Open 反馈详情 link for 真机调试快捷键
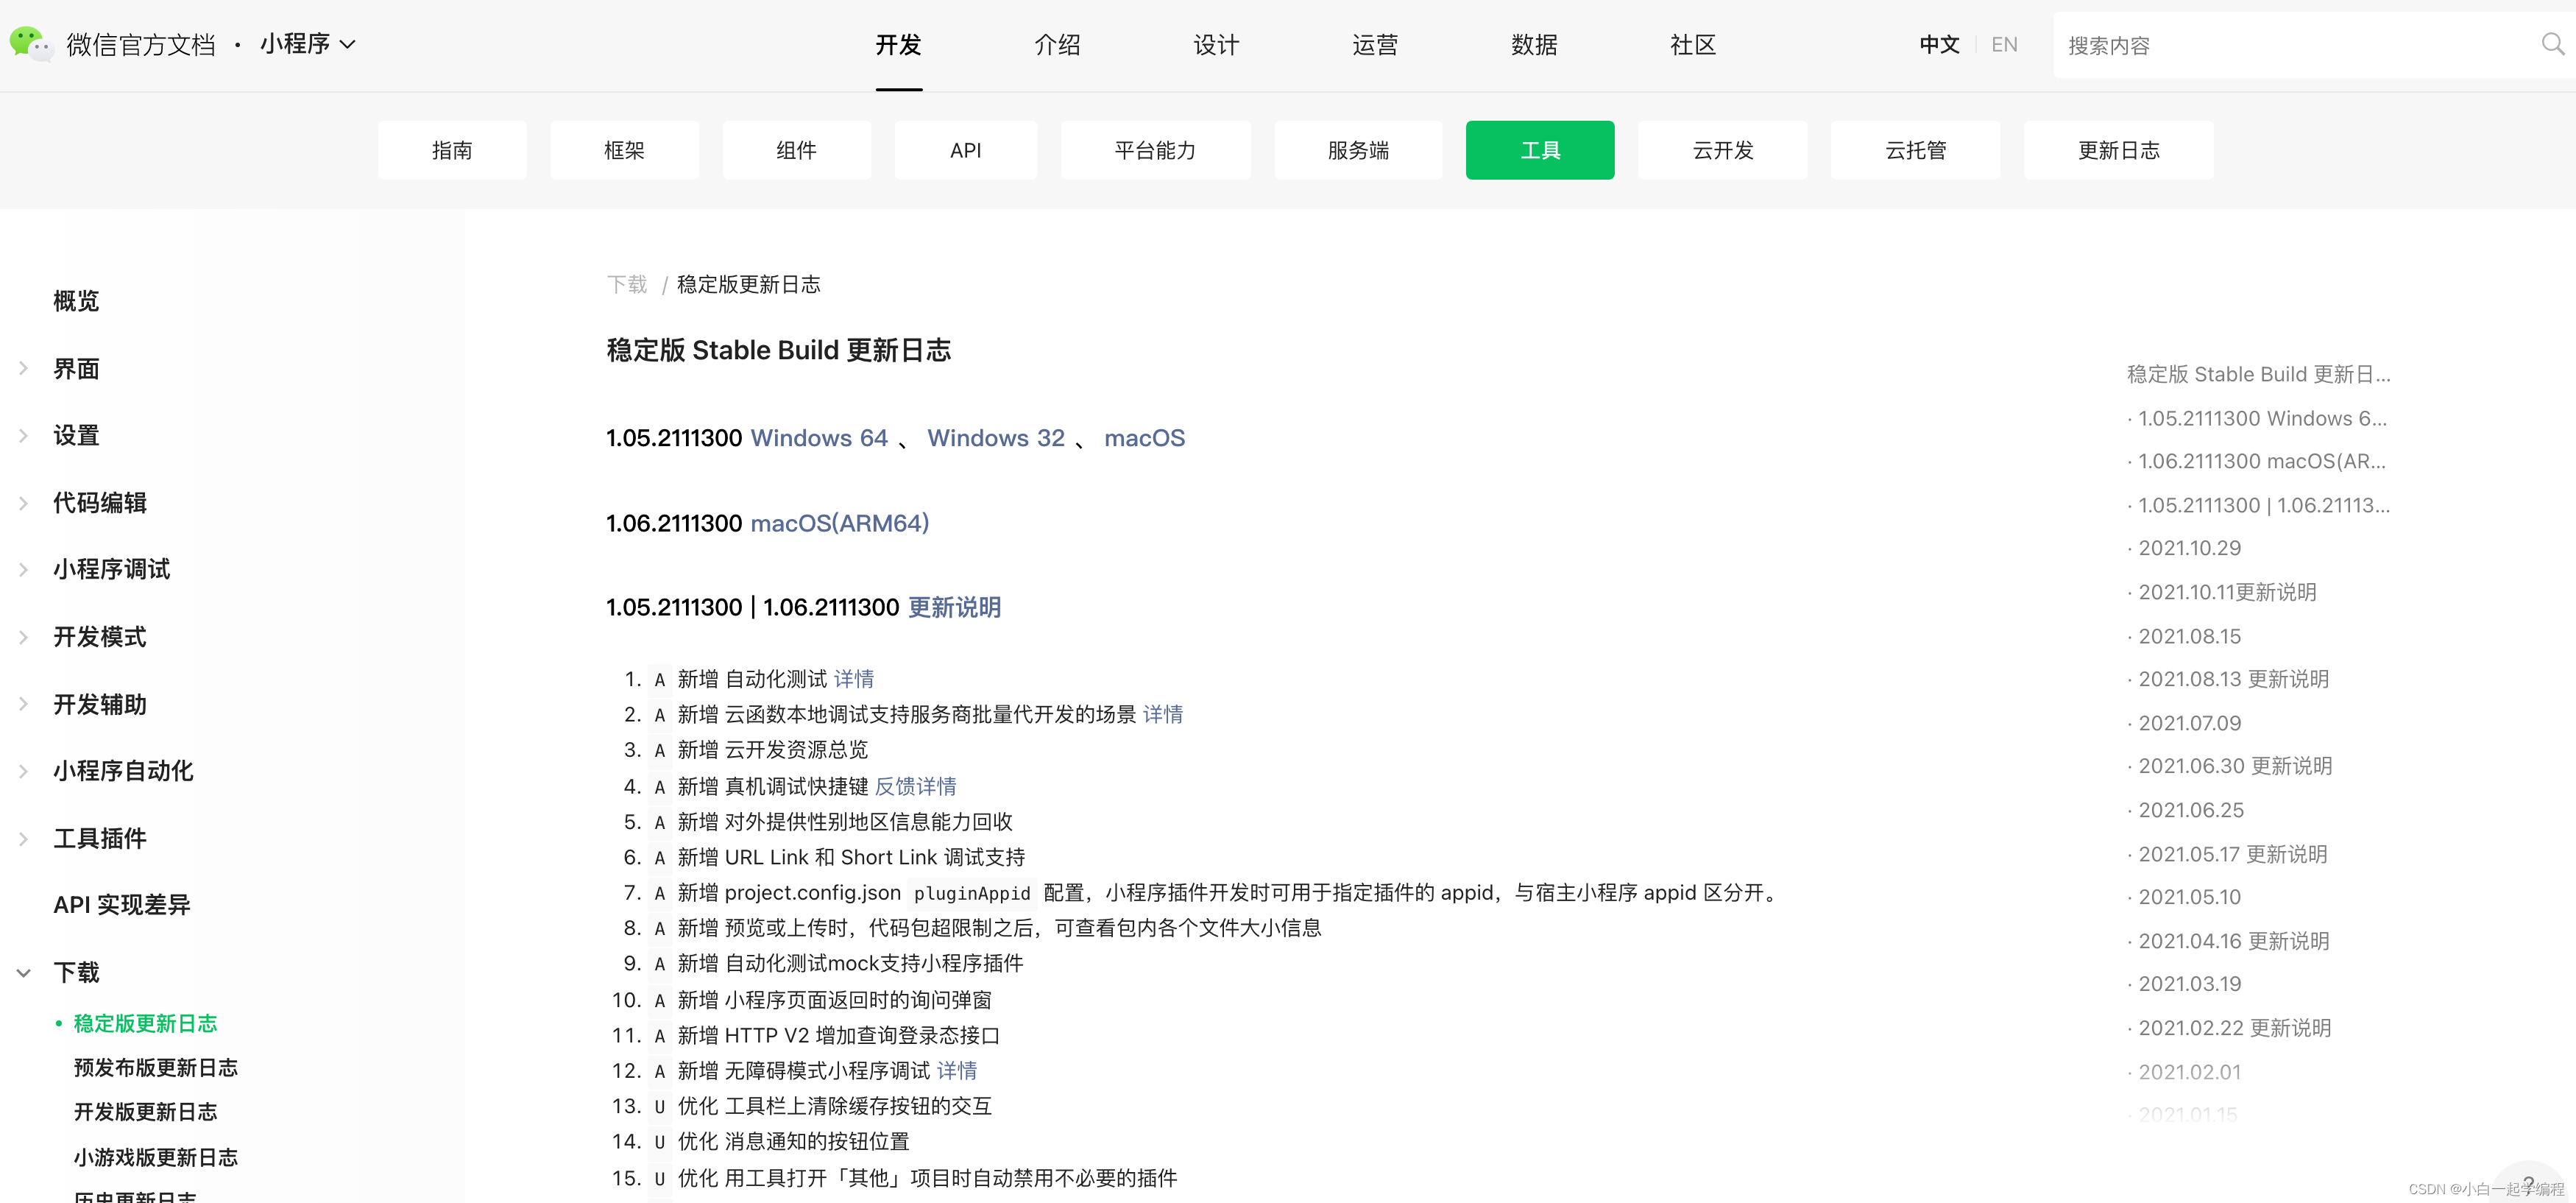The width and height of the screenshot is (2576, 1203). pos(915,786)
